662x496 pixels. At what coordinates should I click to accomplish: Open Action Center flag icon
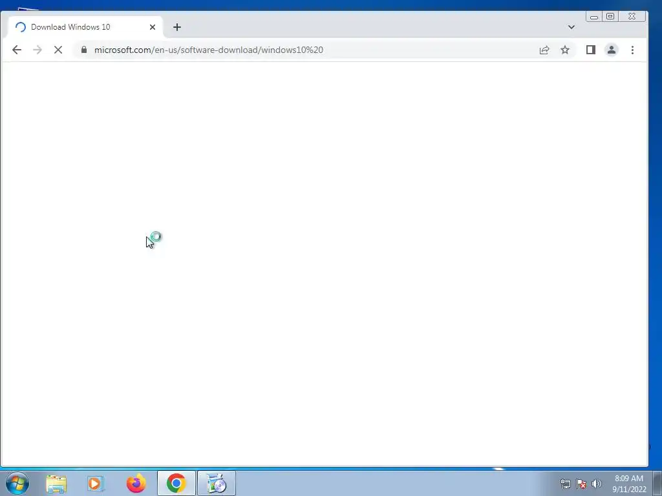coord(581,484)
